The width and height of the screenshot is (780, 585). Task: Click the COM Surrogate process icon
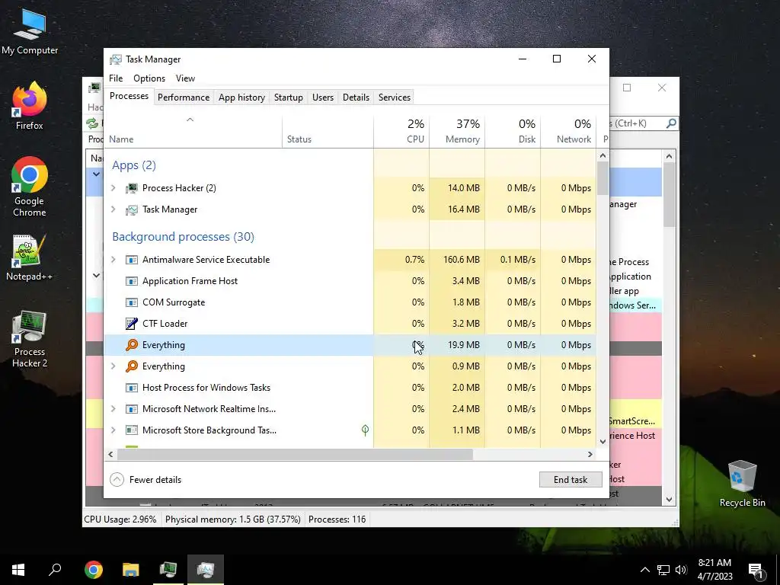coord(132,302)
